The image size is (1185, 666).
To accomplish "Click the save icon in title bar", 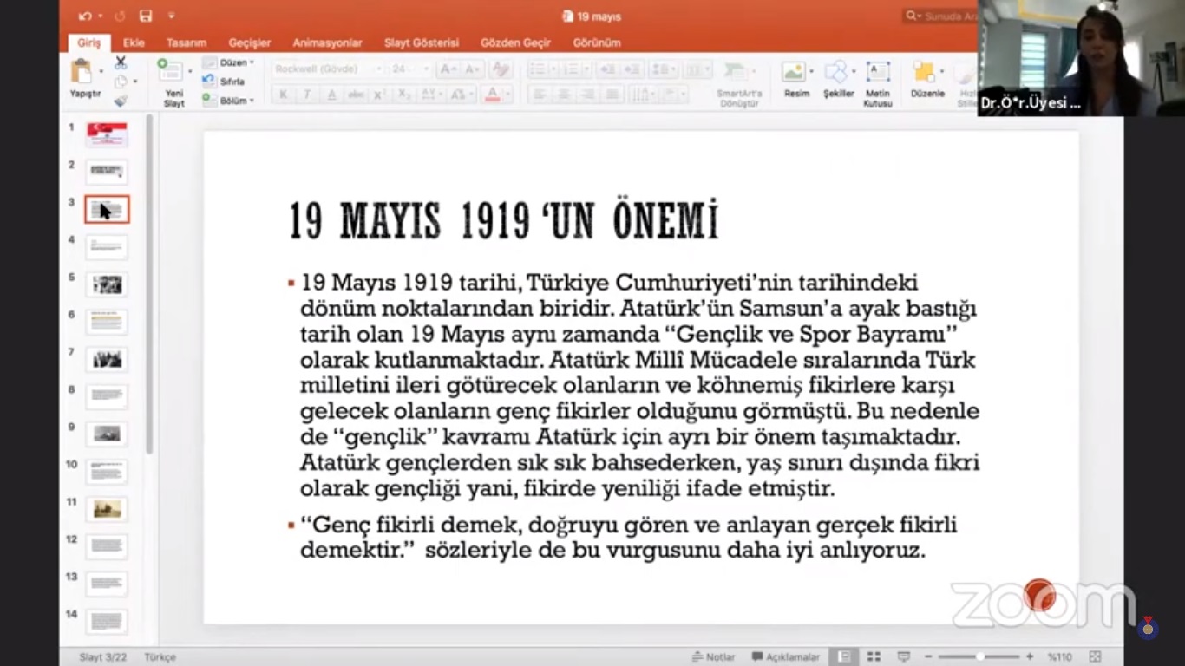I will (146, 16).
